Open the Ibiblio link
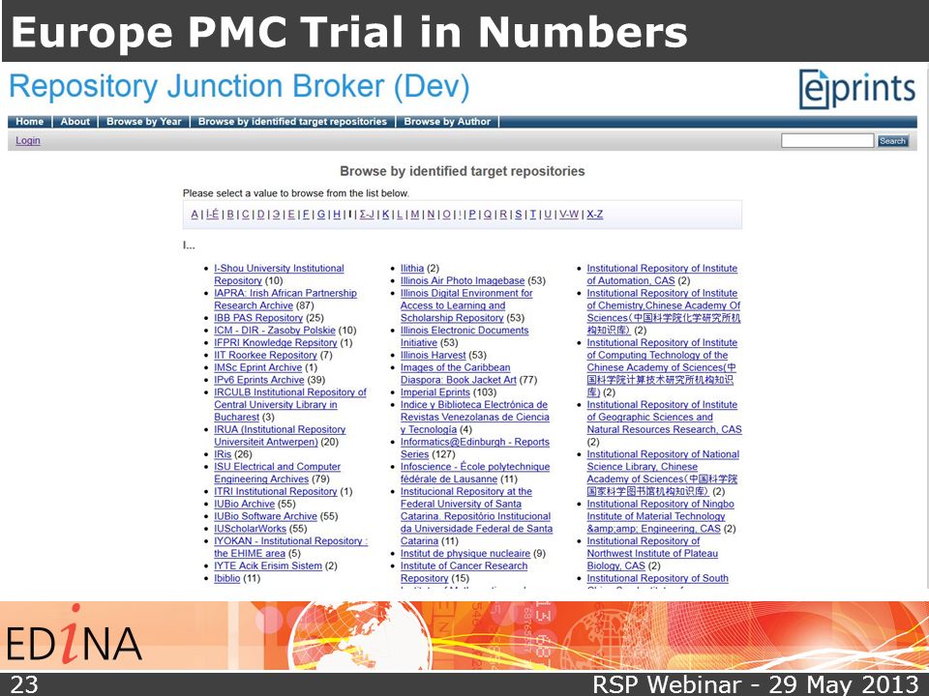 pyautogui.click(x=226, y=578)
